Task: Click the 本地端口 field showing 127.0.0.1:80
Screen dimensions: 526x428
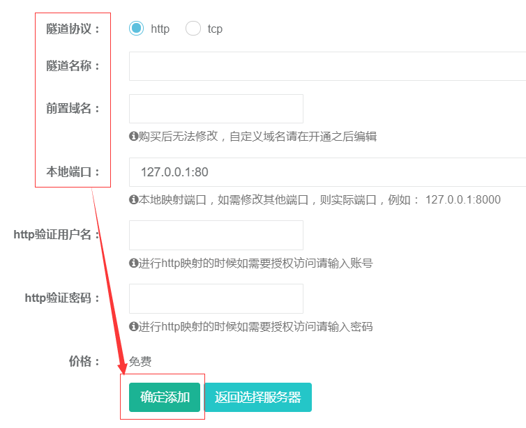Action: click(326, 172)
